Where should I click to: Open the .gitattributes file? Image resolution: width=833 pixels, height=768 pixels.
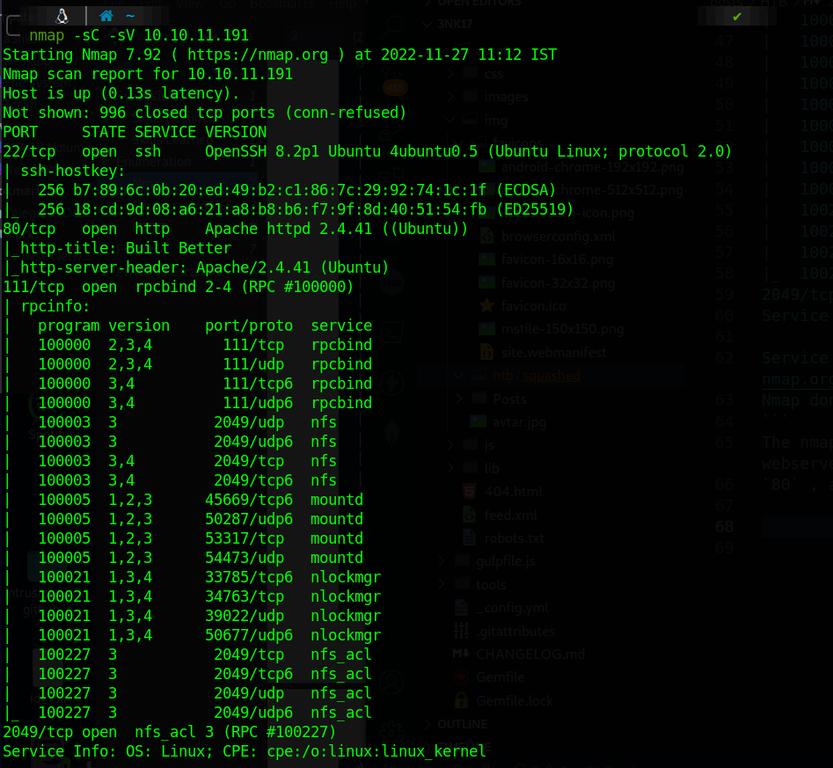tap(515, 631)
